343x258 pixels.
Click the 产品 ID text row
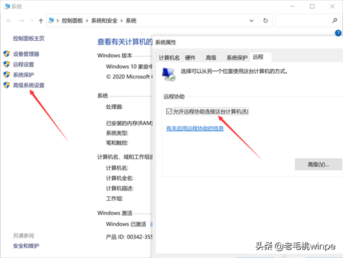[x=129, y=237]
